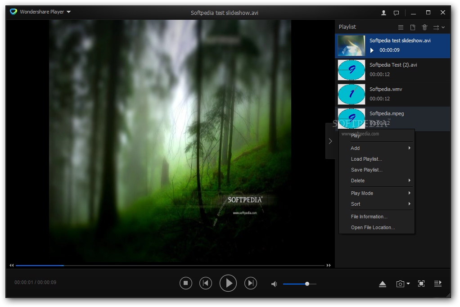Expand the Wondershare Player dropdown arrow
The image size is (460, 307).
[69, 12]
